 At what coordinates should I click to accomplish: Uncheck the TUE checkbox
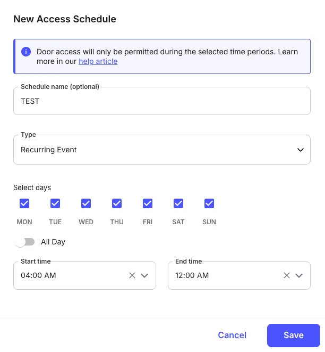pos(55,203)
